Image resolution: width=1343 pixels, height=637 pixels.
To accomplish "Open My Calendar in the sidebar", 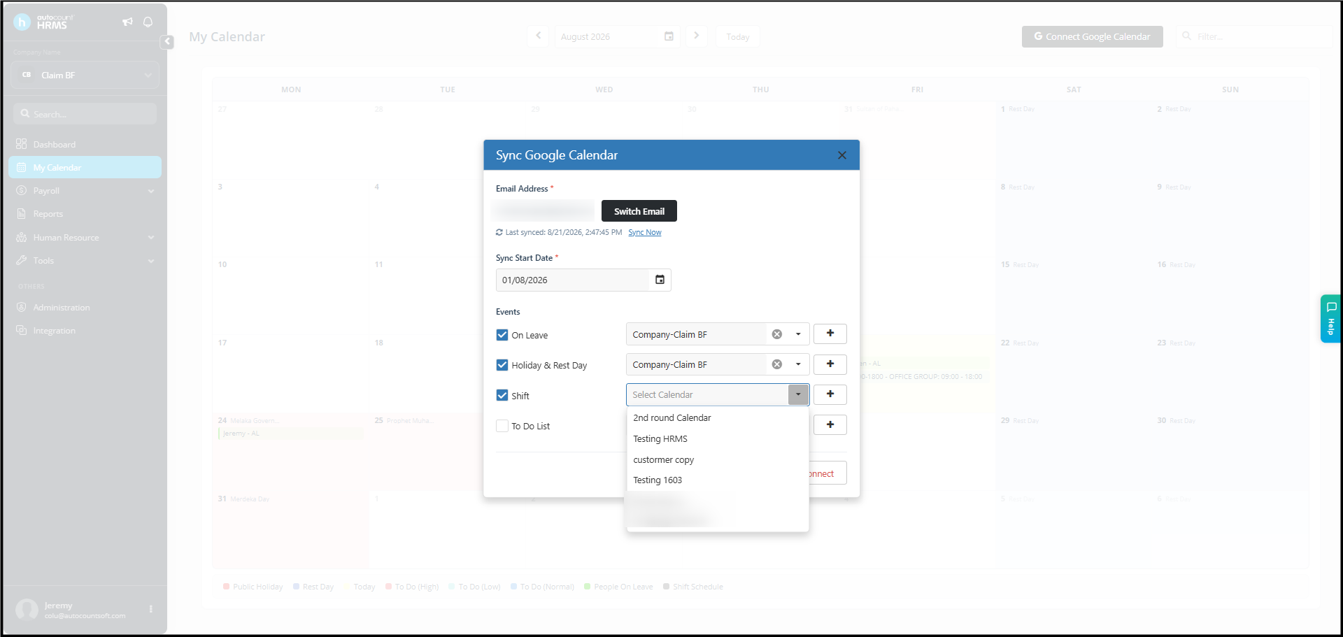I will [x=85, y=168].
